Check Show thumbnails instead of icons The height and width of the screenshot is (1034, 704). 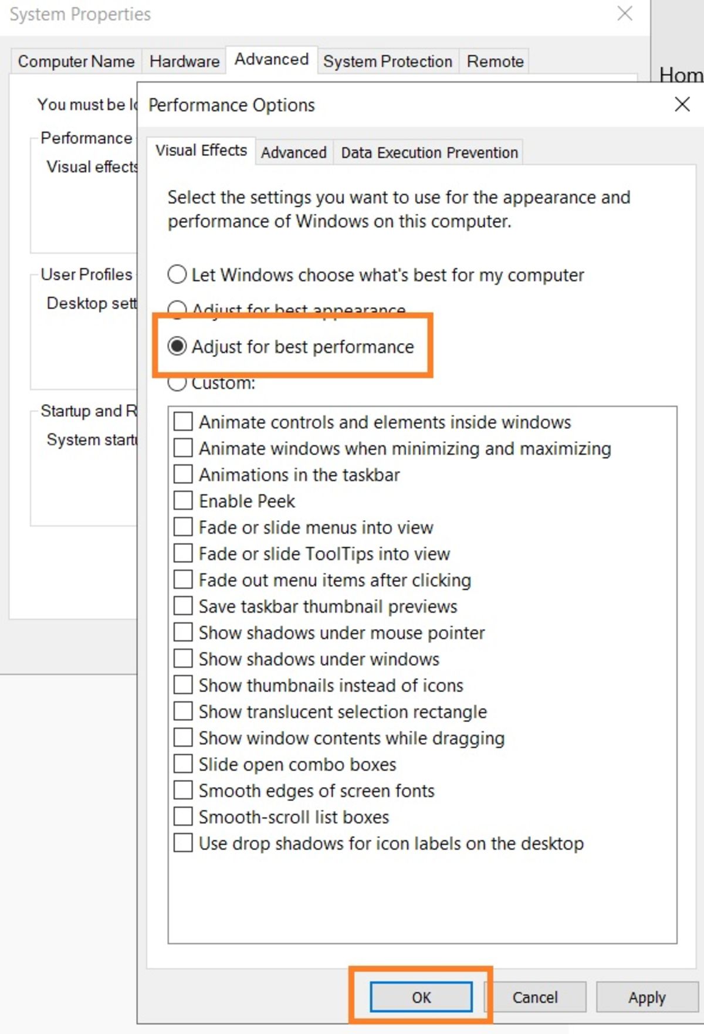[183, 685]
